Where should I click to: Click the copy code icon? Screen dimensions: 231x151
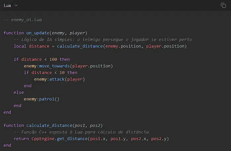[223, 5]
